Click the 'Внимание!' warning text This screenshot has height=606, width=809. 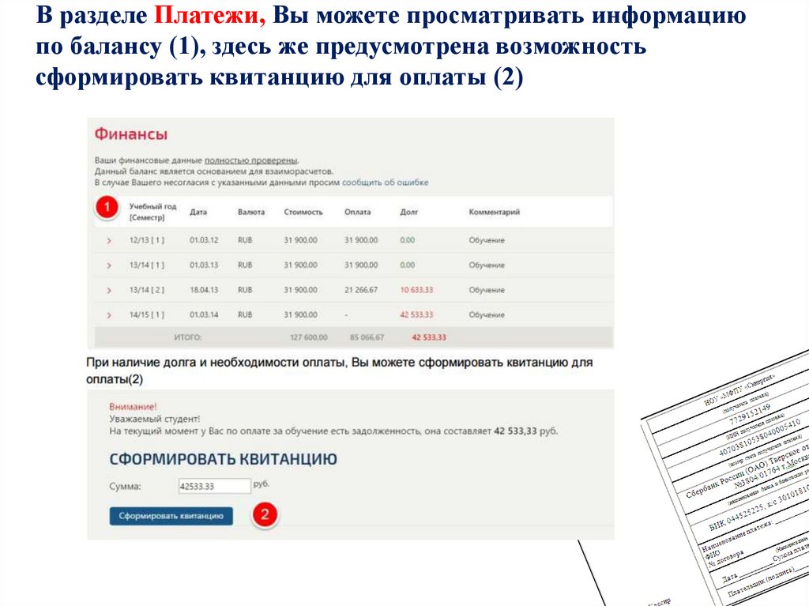[x=133, y=407]
